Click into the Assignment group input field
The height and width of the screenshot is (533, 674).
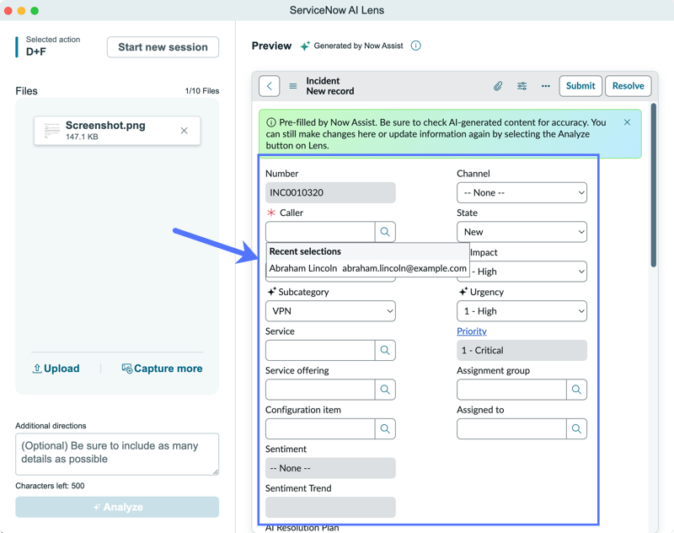click(x=511, y=390)
